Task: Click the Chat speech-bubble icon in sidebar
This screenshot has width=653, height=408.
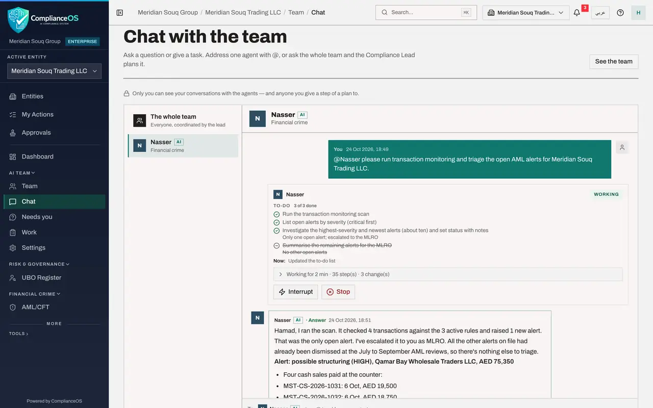Action: 13,201
